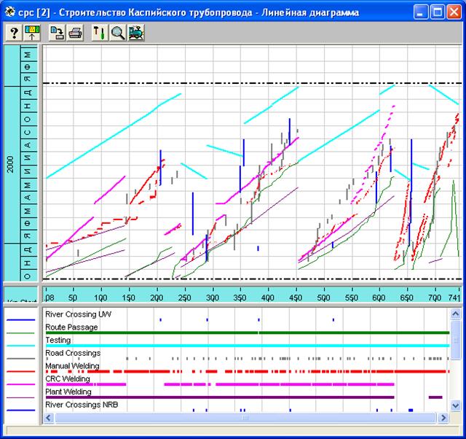Click the legend panel's vertical scroll down arrow

point(457,405)
